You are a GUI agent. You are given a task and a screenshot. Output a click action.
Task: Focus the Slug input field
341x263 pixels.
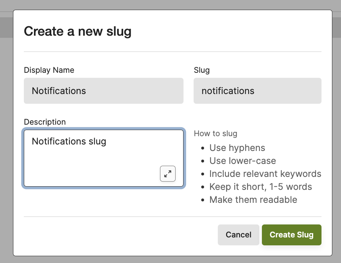[258, 91]
